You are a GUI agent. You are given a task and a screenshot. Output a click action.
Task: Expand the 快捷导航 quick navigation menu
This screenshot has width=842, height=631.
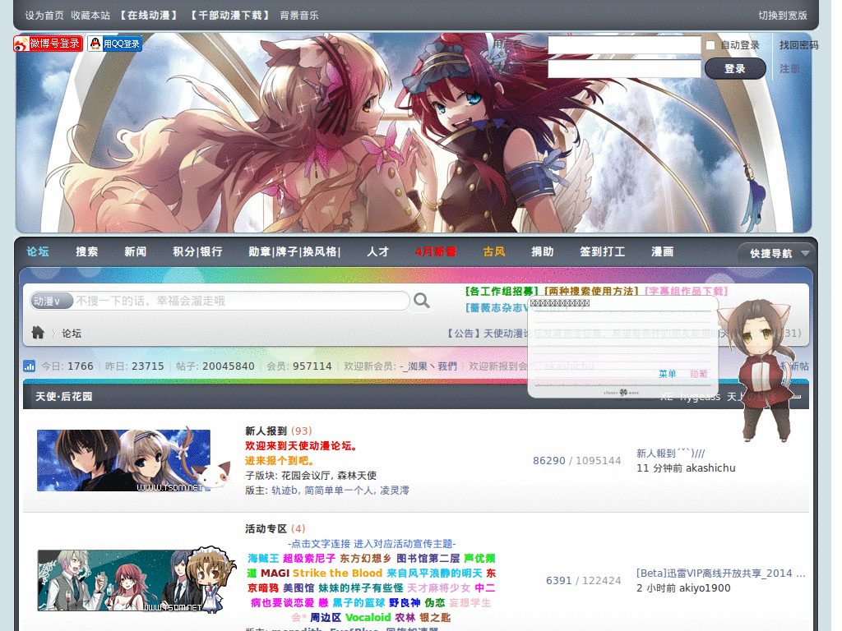[775, 253]
